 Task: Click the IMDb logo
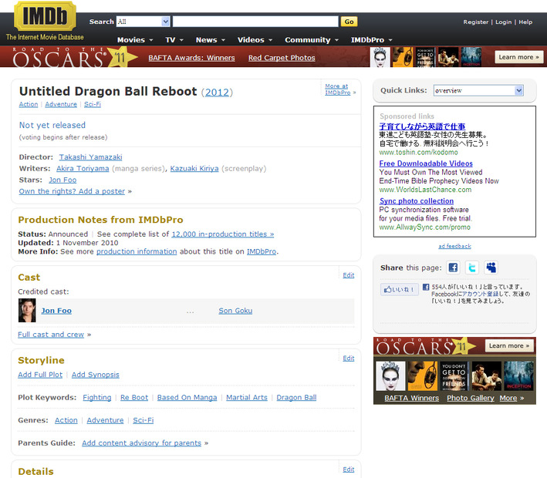pyautogui.click(x=45, y=16)
